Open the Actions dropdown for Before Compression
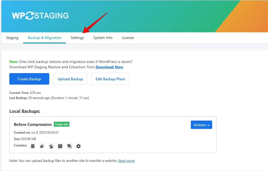 (x=201, y=125)
